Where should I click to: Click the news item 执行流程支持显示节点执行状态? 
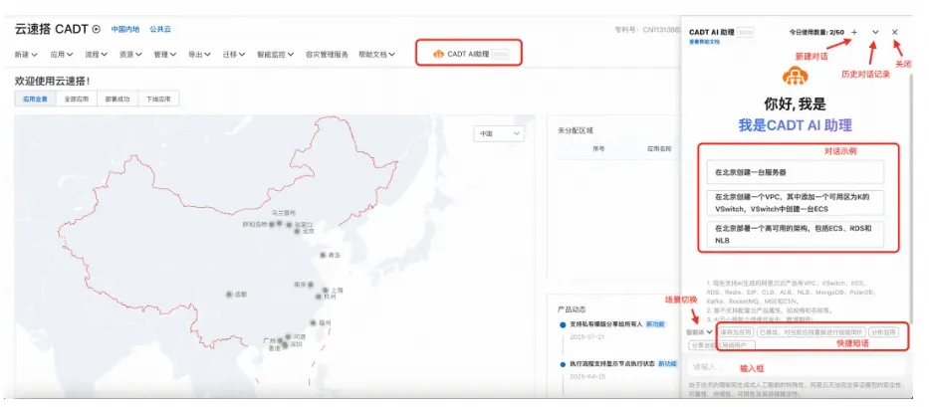pos(612,364)
